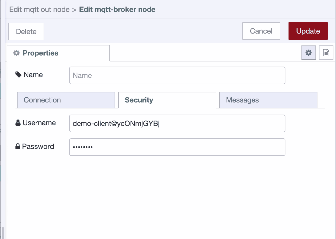Open the node description editor icon
Screen dimensions: 336x239
(x=326, y=52)
